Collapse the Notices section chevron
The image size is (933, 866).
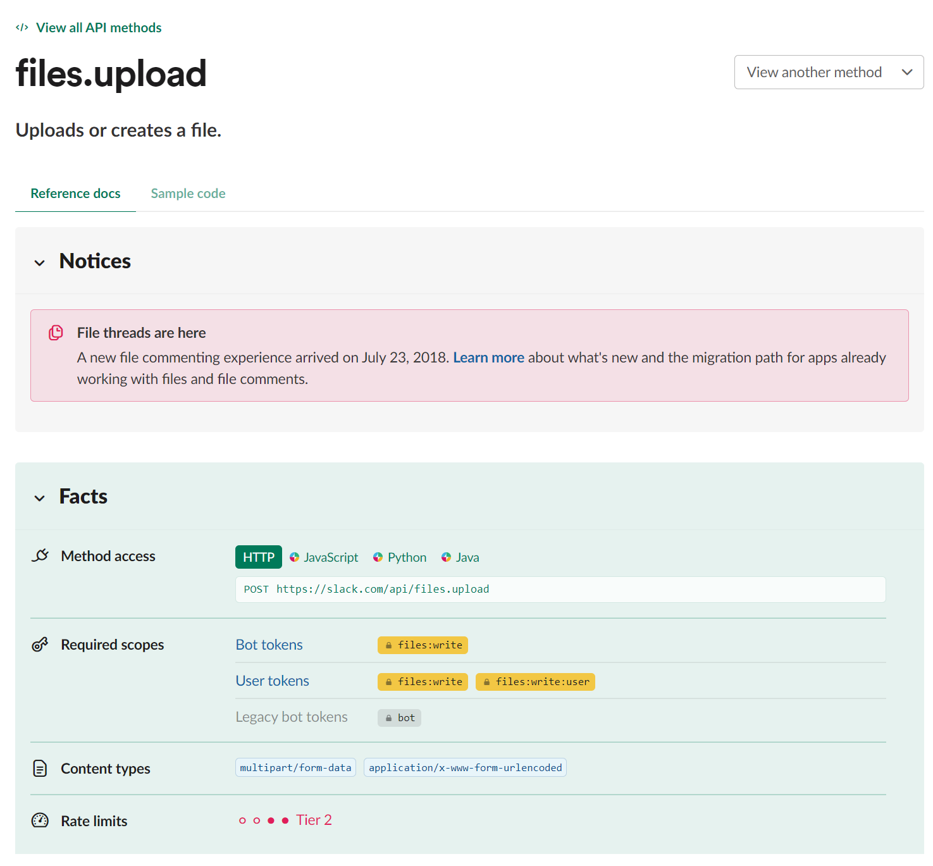point(40,263)
